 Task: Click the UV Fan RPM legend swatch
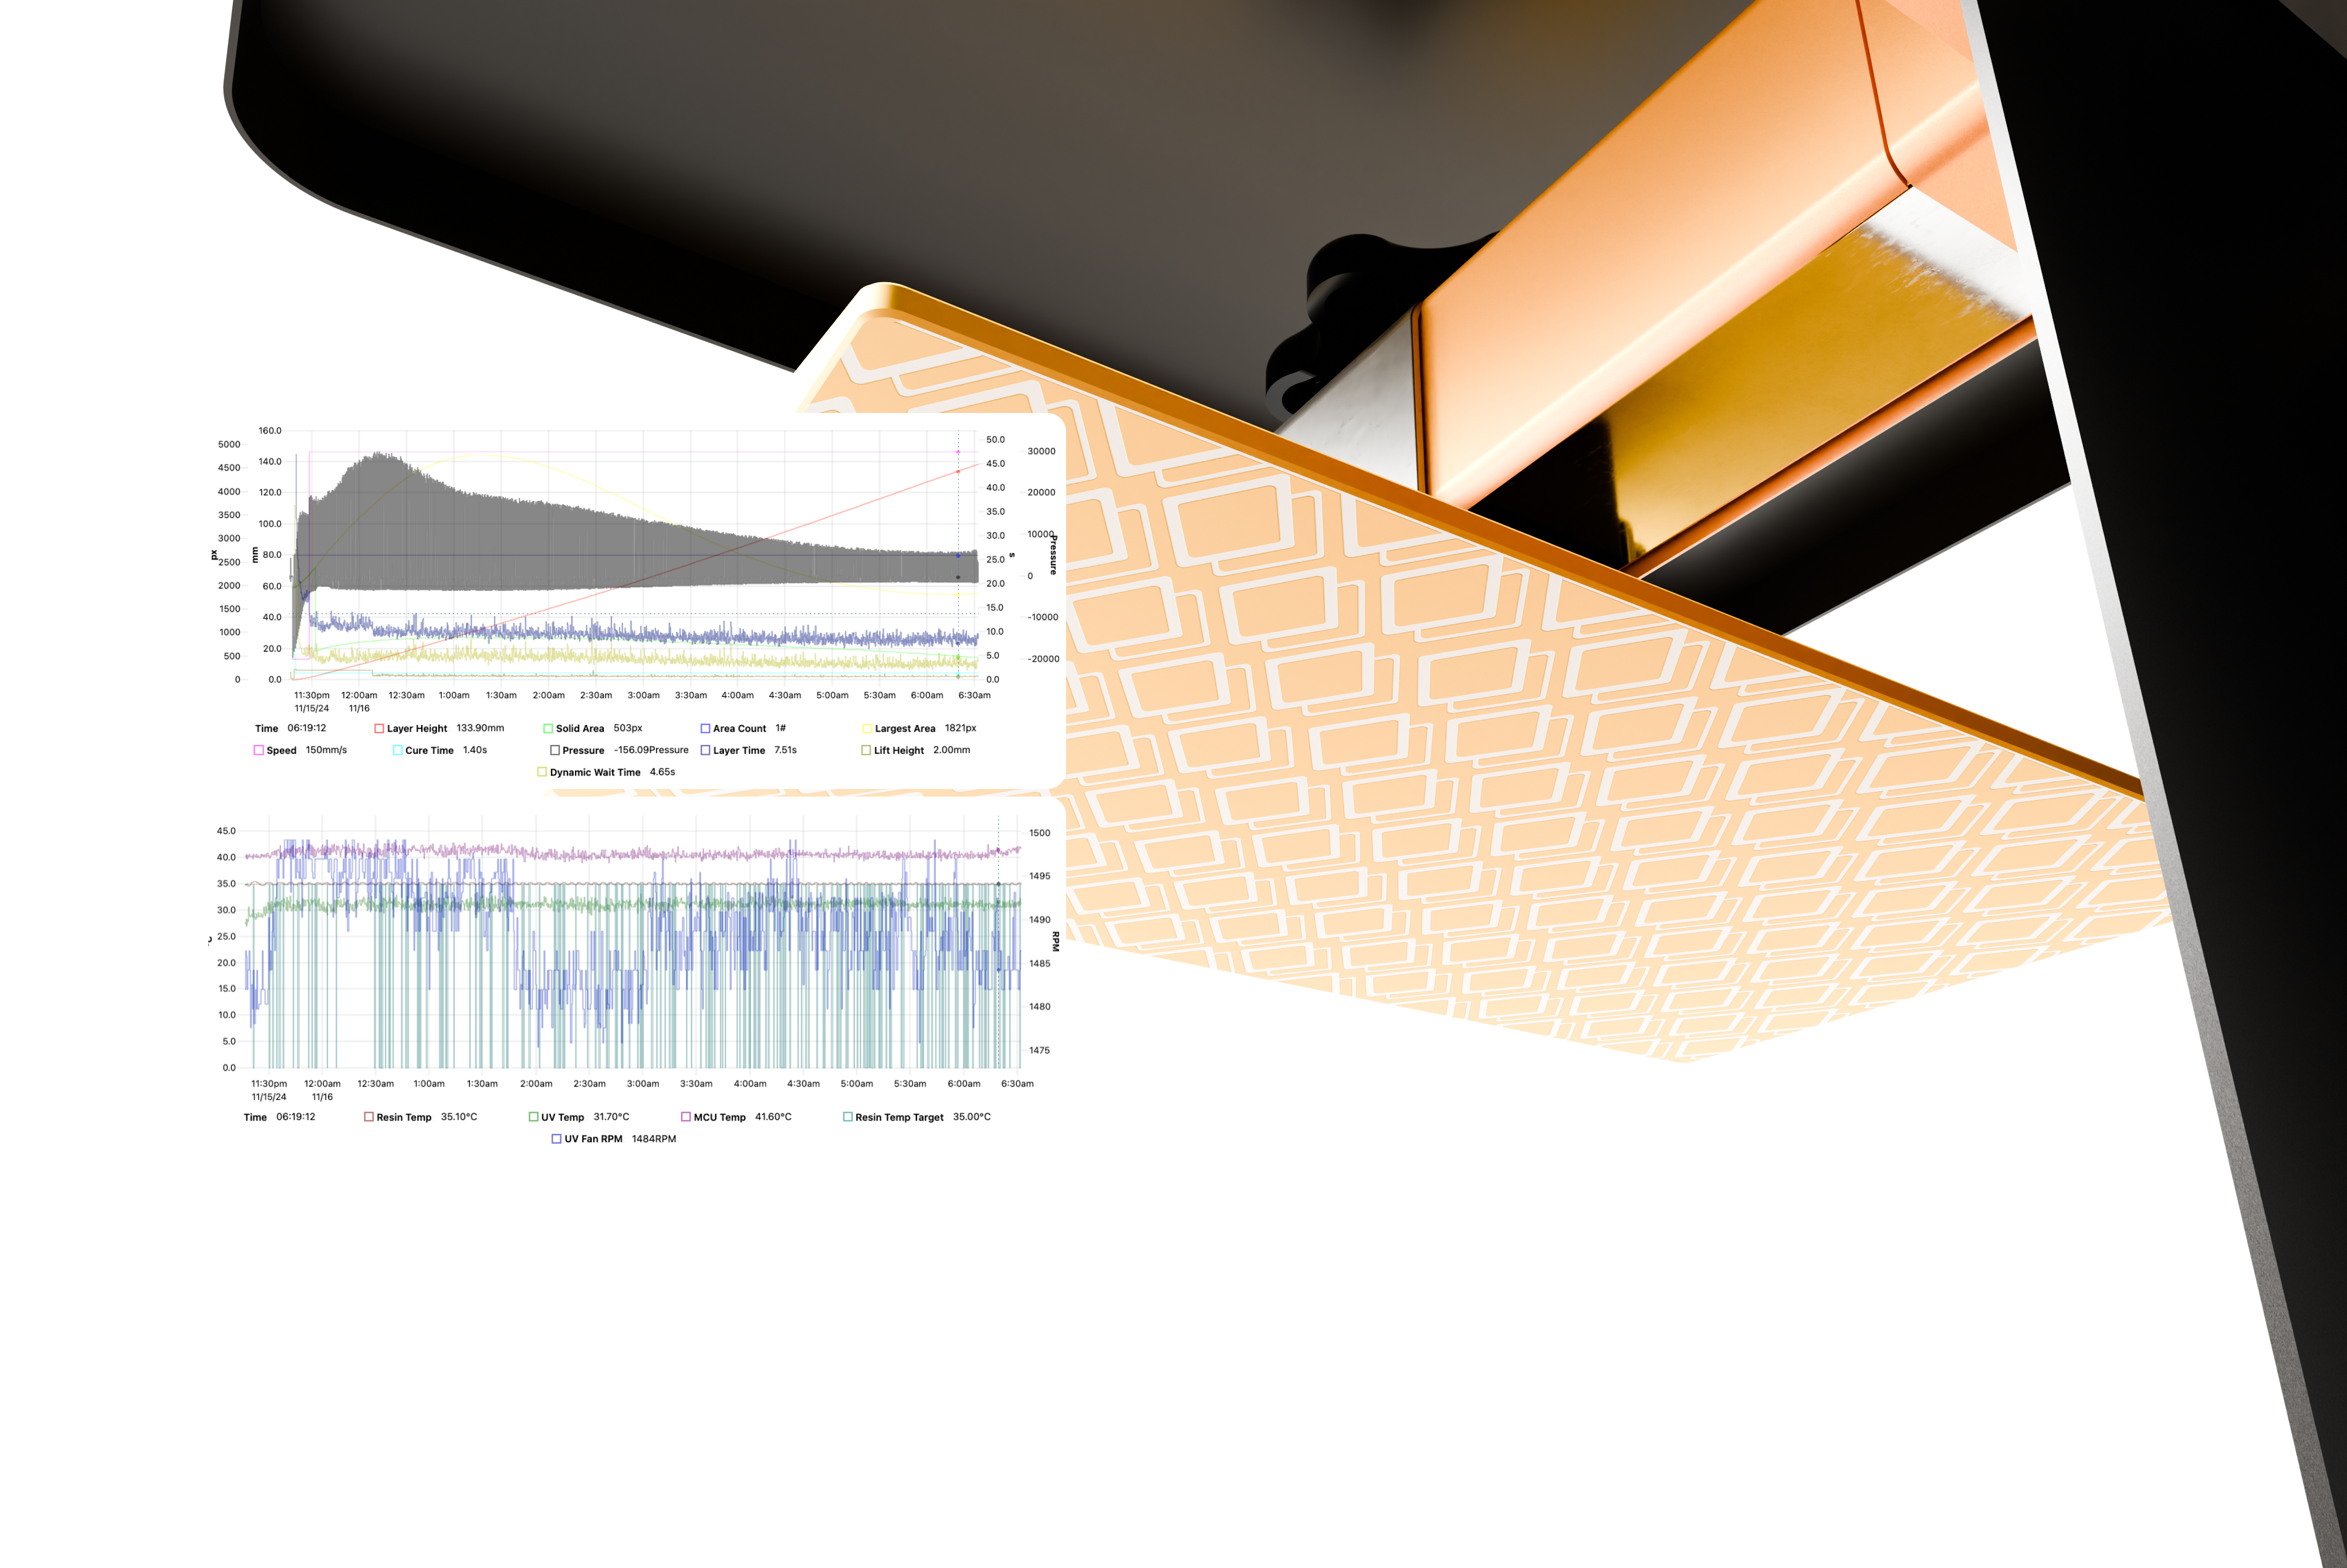[x=557, y=1139]
